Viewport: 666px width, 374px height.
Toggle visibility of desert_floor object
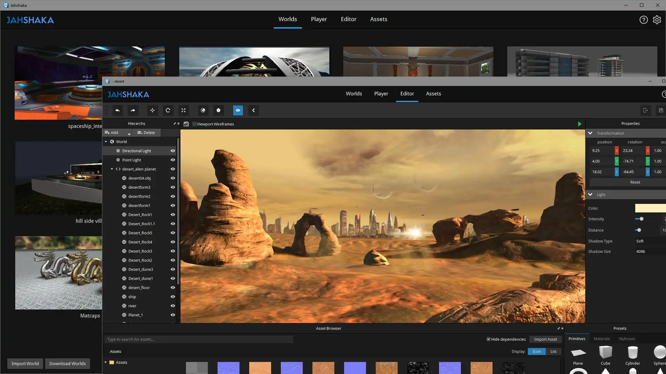173,287
